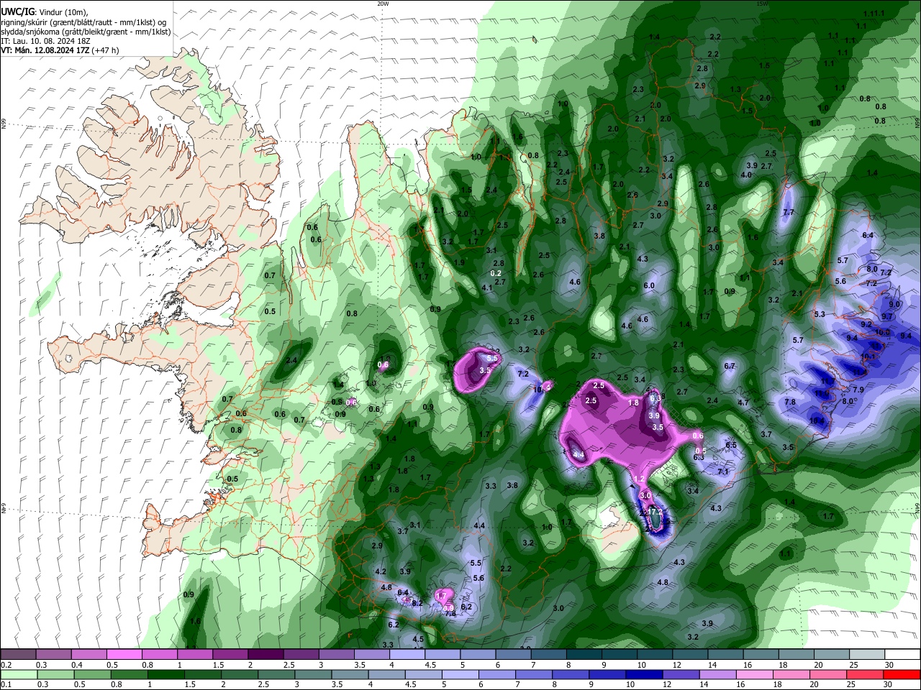Screen dimensions: 921x690
Task: Click the 1.1.1.1 value cluster
Action: [x=874, y=14]
